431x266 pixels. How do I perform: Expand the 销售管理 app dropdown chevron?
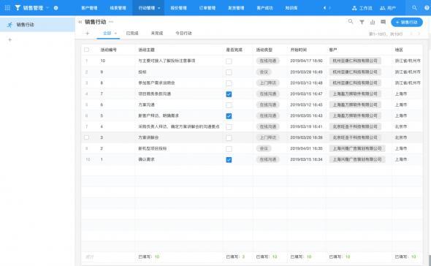(47, 8)
